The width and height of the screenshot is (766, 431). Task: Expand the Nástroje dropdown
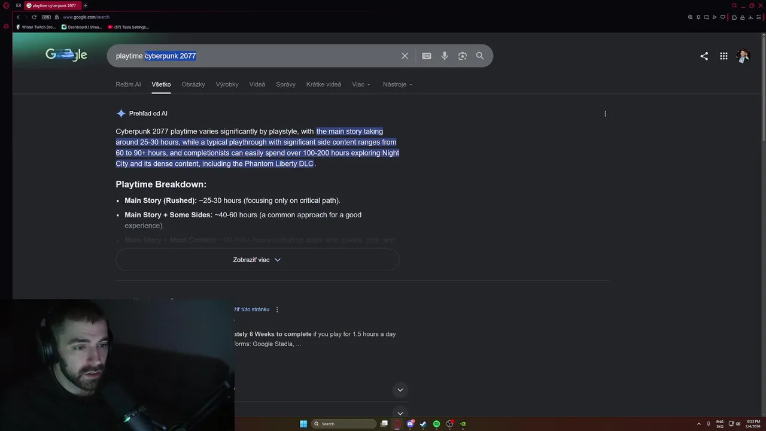coord(397,84)
